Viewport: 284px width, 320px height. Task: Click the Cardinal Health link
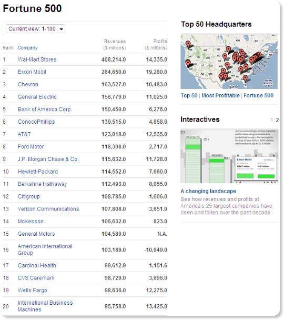pyautogui.click(x=37, y=265)
